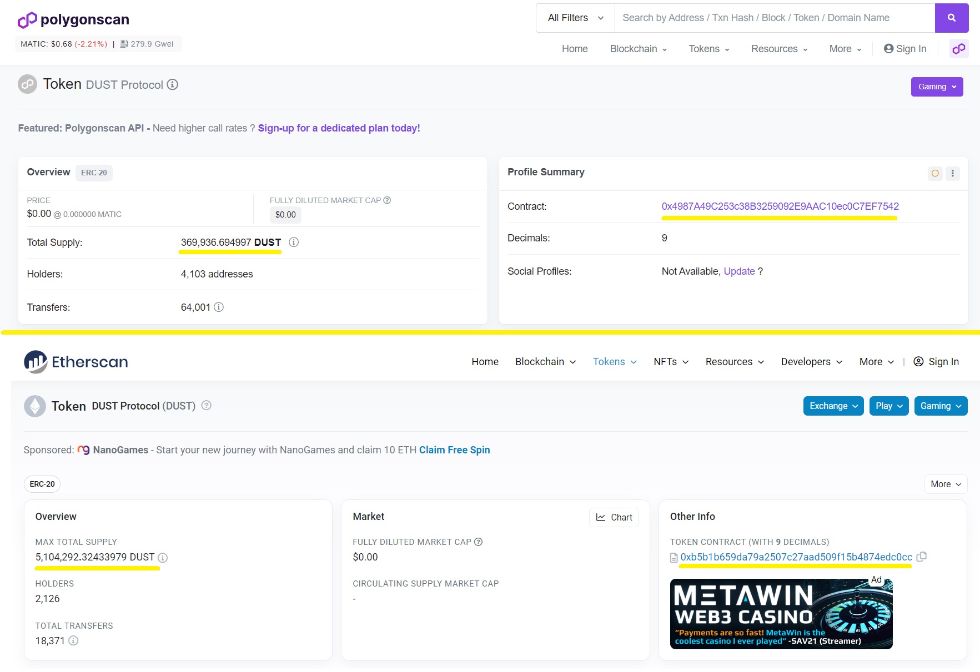The image size is (980, 672).
Task: Click Home in Polygonscan navigation
Action: 575,49
